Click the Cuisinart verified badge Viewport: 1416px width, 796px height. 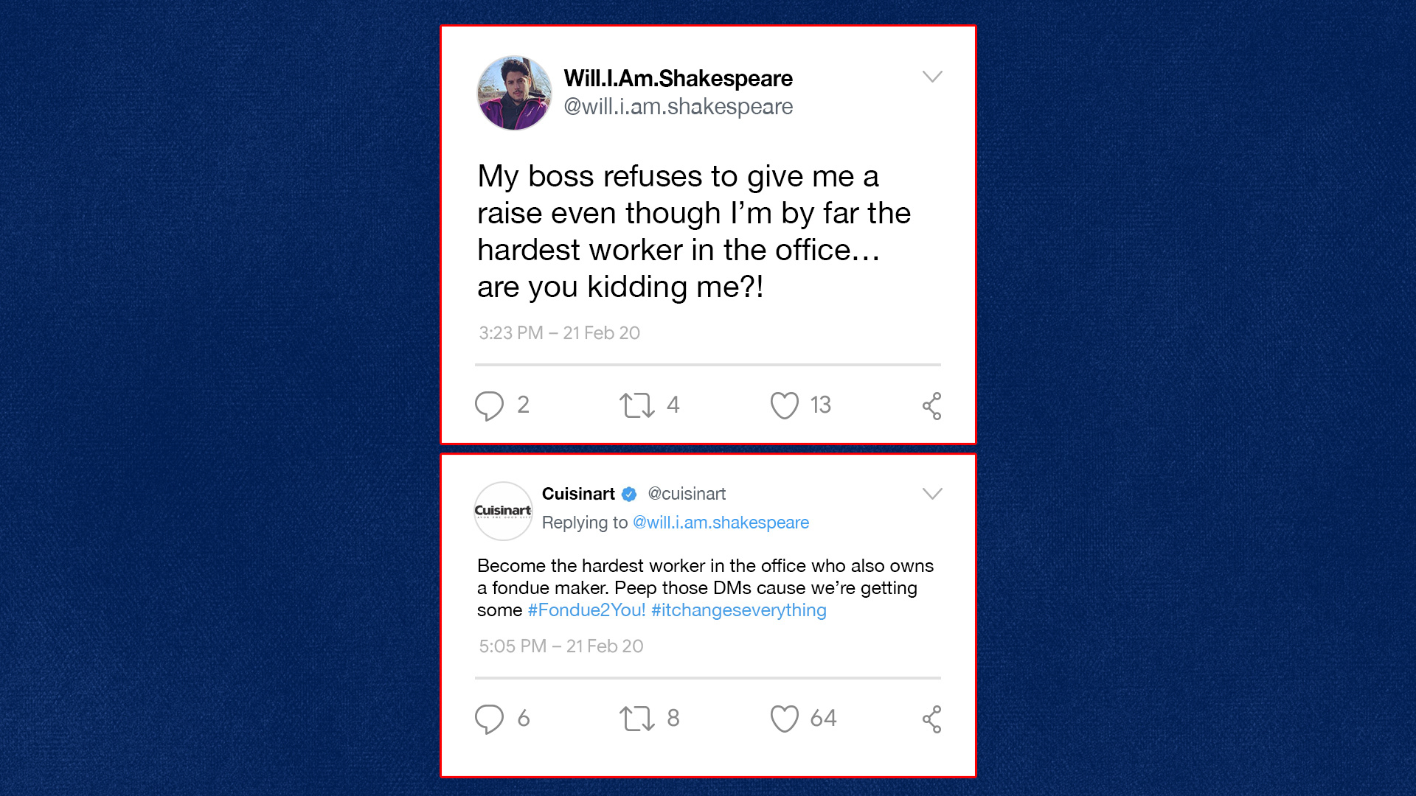[629, 495]
